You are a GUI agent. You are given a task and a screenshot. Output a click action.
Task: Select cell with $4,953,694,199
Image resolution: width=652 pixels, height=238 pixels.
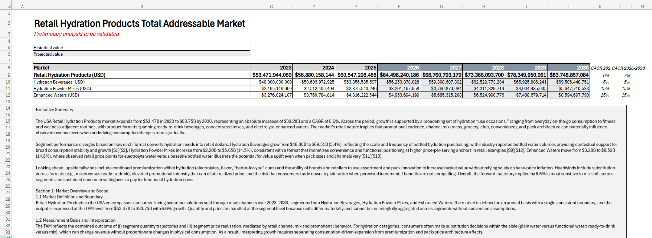(x=399, y=95)
